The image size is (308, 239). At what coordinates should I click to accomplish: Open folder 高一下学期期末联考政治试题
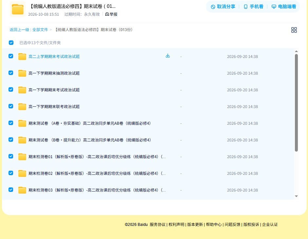[54, 106]
